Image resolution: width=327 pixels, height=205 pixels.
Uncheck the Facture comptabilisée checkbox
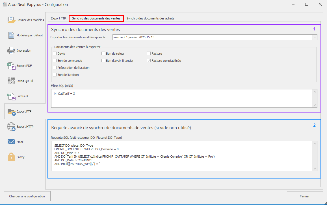(x=149, y=61)
